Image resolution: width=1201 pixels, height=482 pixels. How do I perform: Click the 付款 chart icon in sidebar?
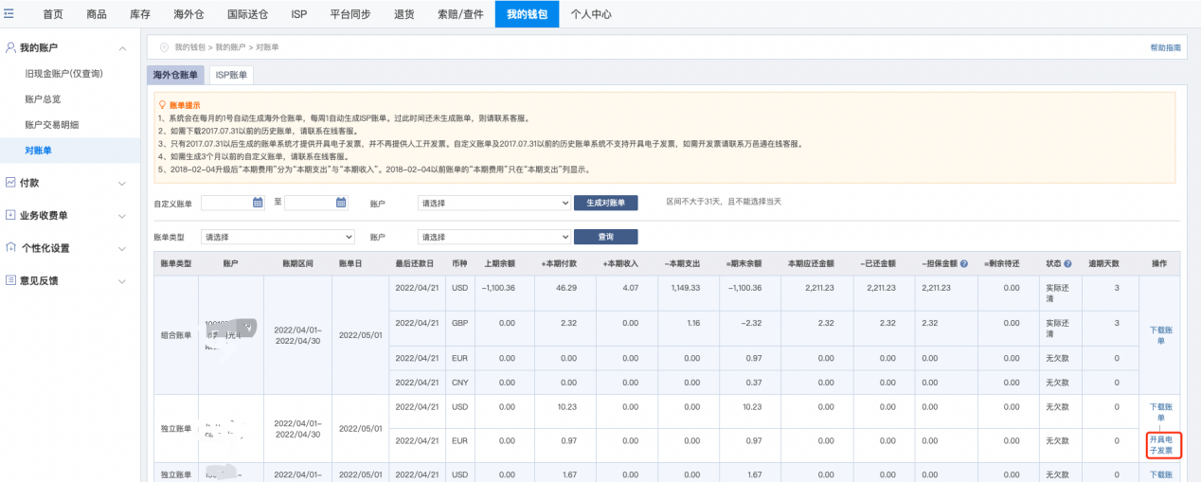(9, 182)
